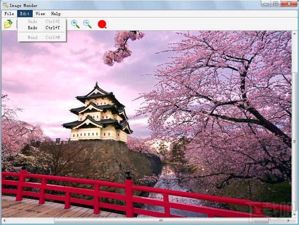Close the Image Mender window
Image resolution: width=299 pixels, height=225 pixels.
(x=289, y=4)
